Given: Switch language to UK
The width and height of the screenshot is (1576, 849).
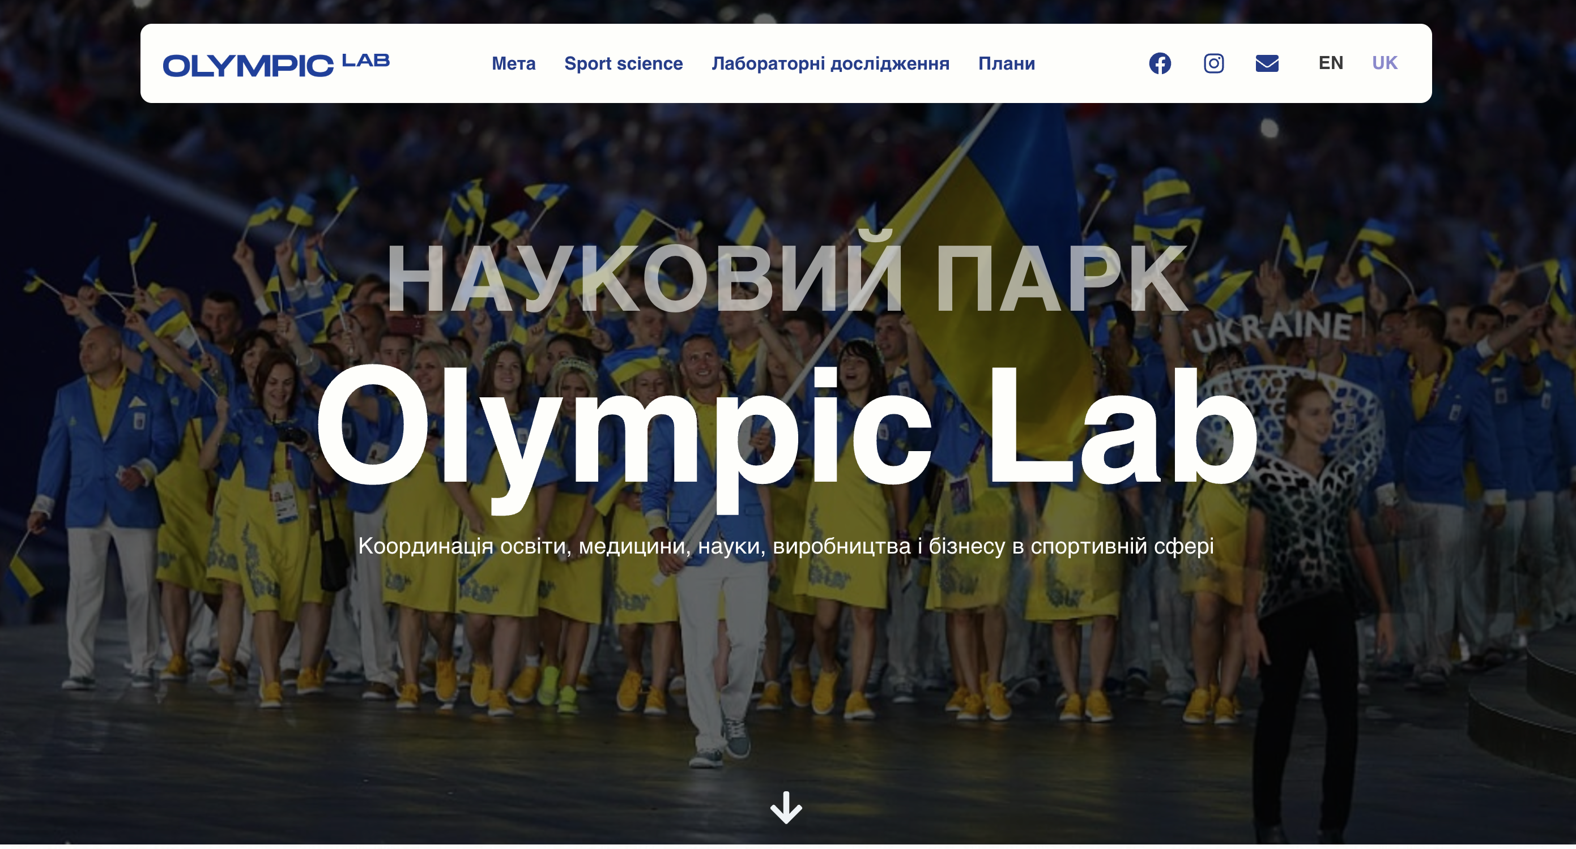Looking at the screenshot, I should pyautogui.click(x=1385, y=63).
